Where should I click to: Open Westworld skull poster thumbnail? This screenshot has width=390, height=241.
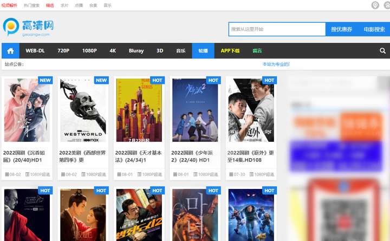point(83,110)
